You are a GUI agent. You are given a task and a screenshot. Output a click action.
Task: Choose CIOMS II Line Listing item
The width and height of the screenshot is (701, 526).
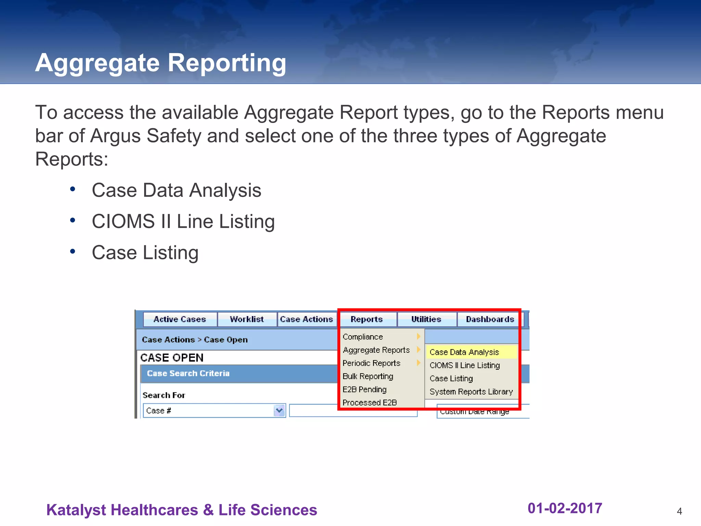point(471,365)
